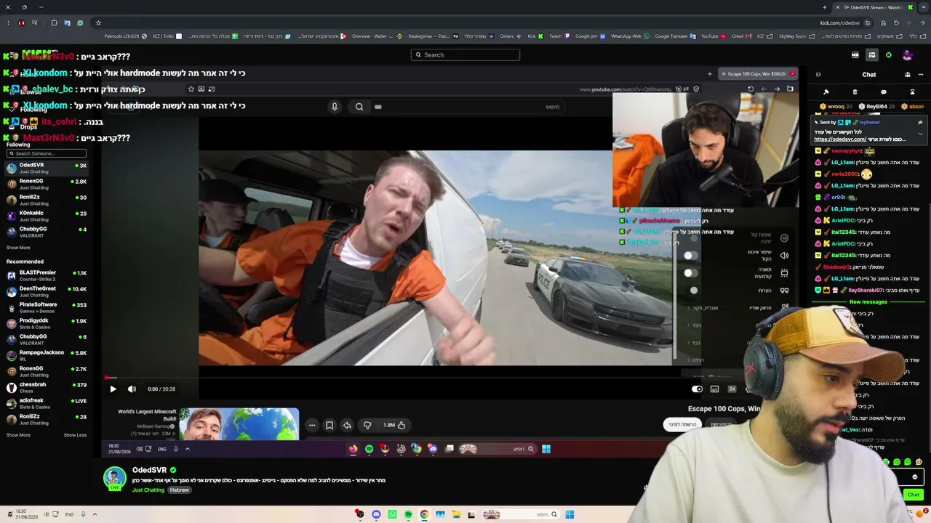Open the Kick drops chest icon in header

(x=855, y=55)
